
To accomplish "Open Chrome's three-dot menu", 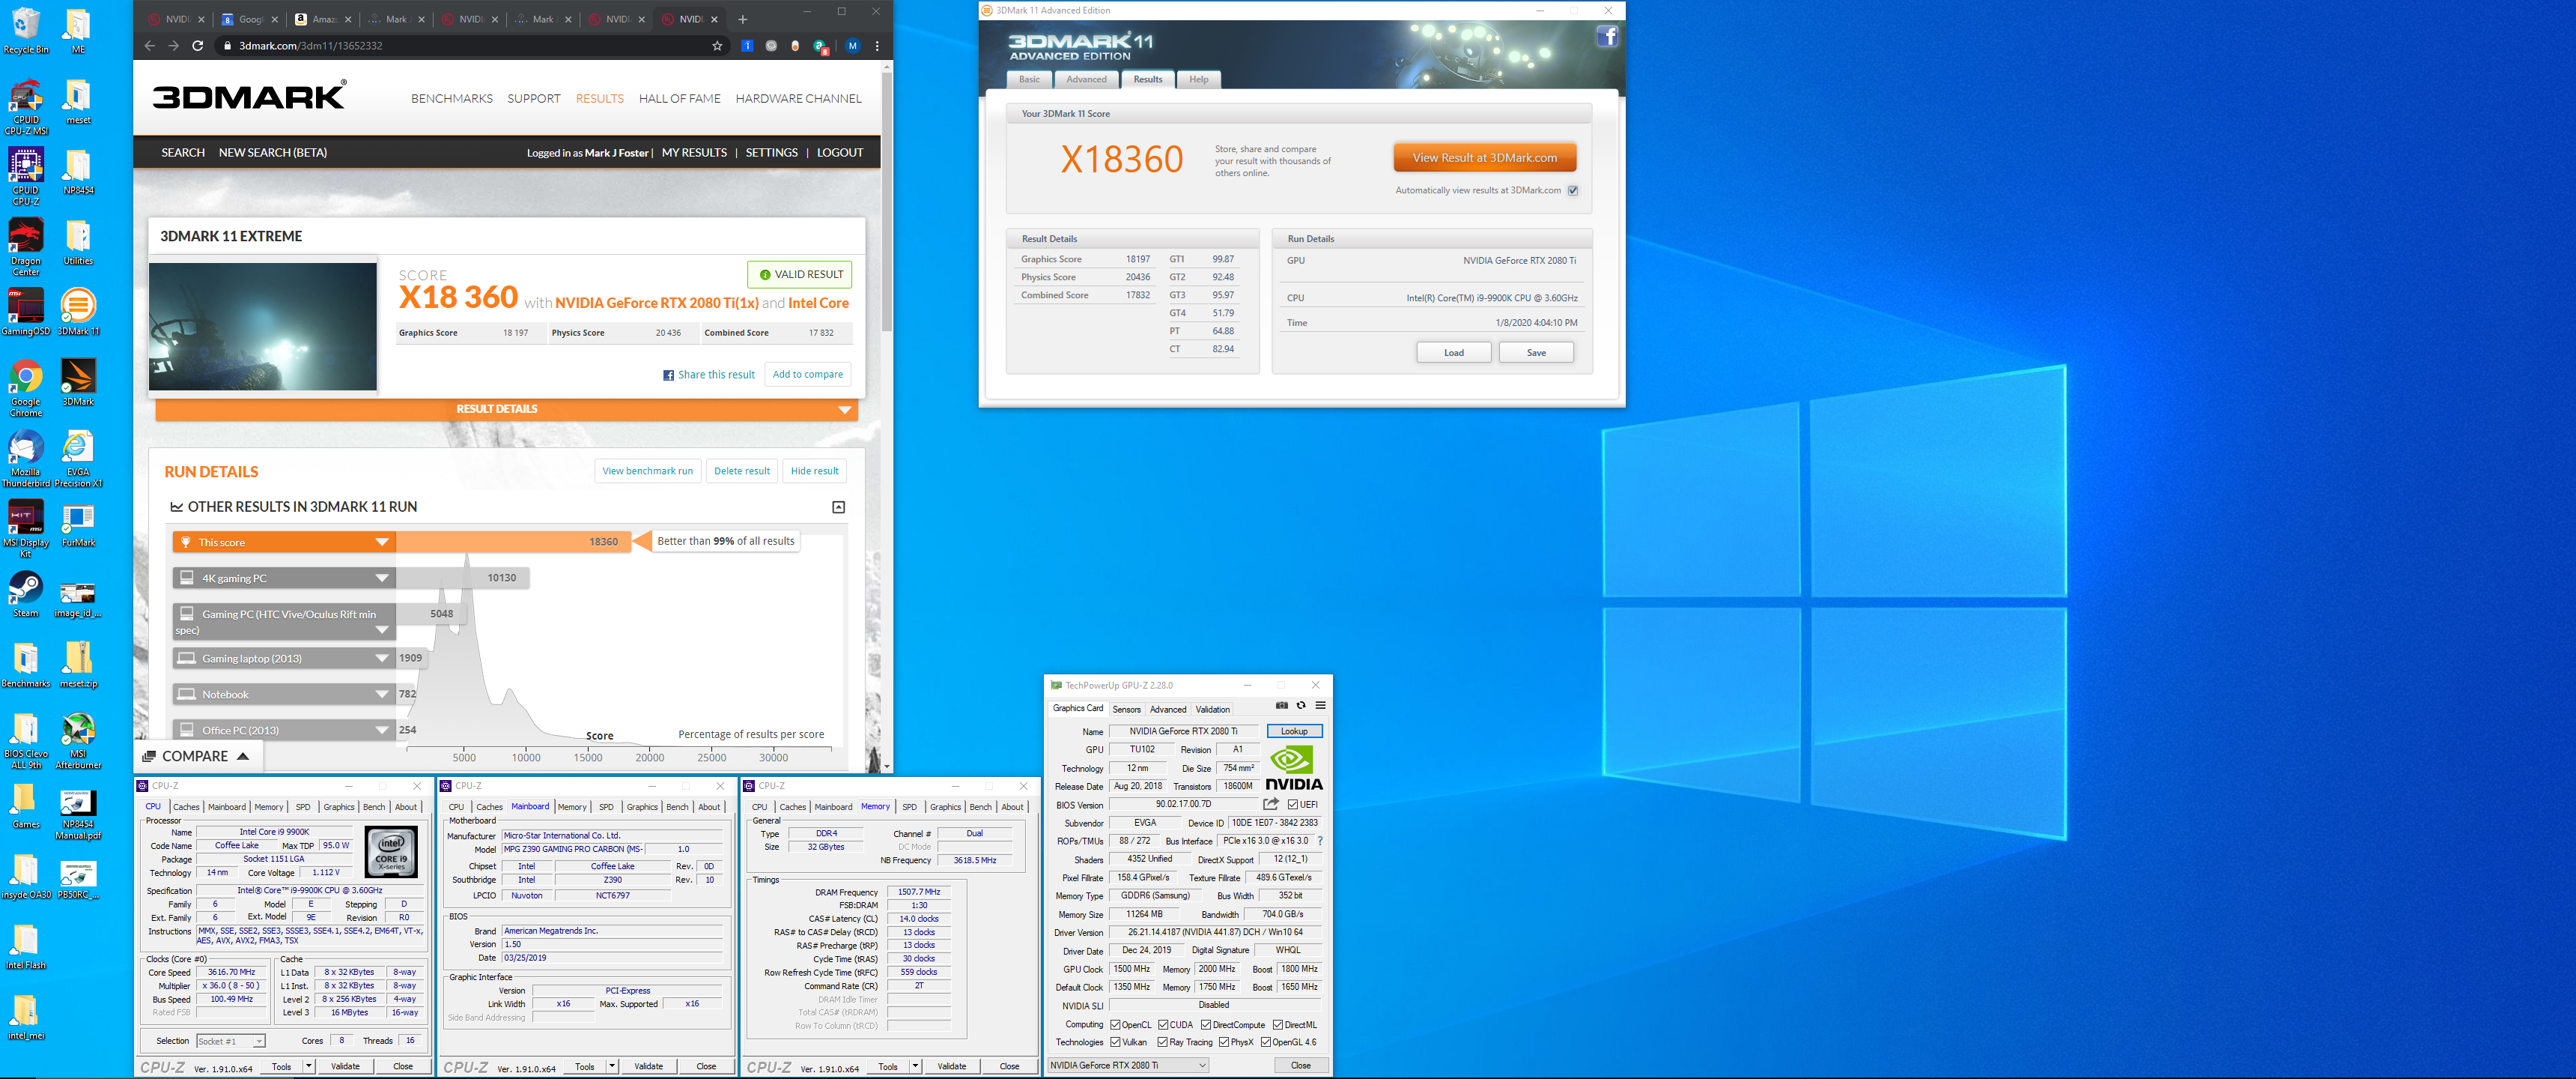I will point(877,46).
